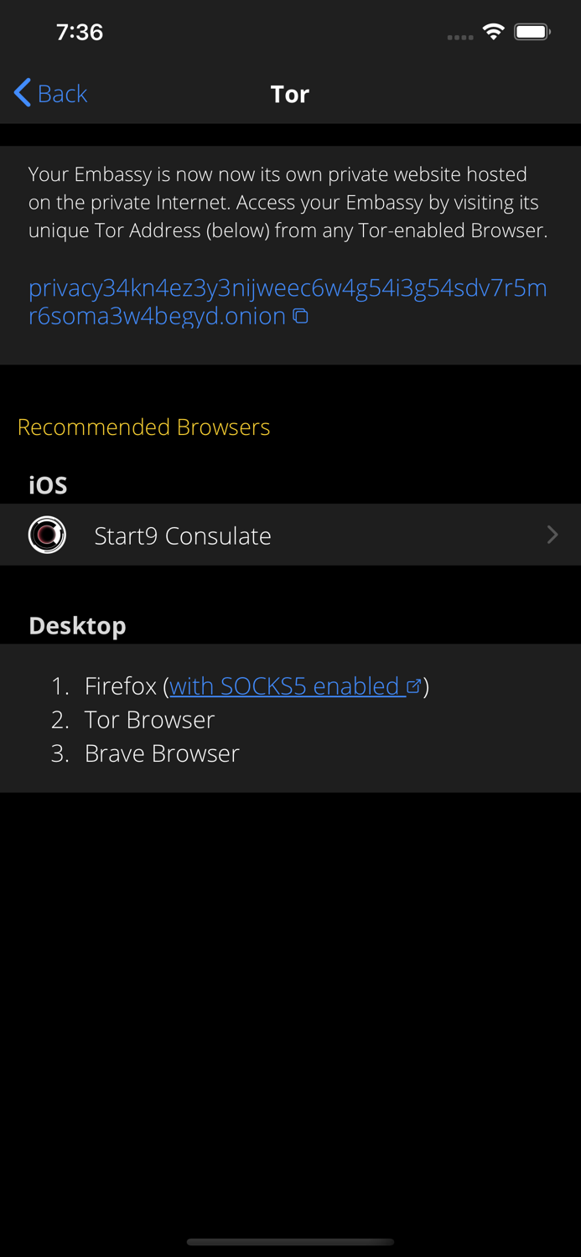
Task: Tap the back chevron arrow icon
Action: (22, 92)
